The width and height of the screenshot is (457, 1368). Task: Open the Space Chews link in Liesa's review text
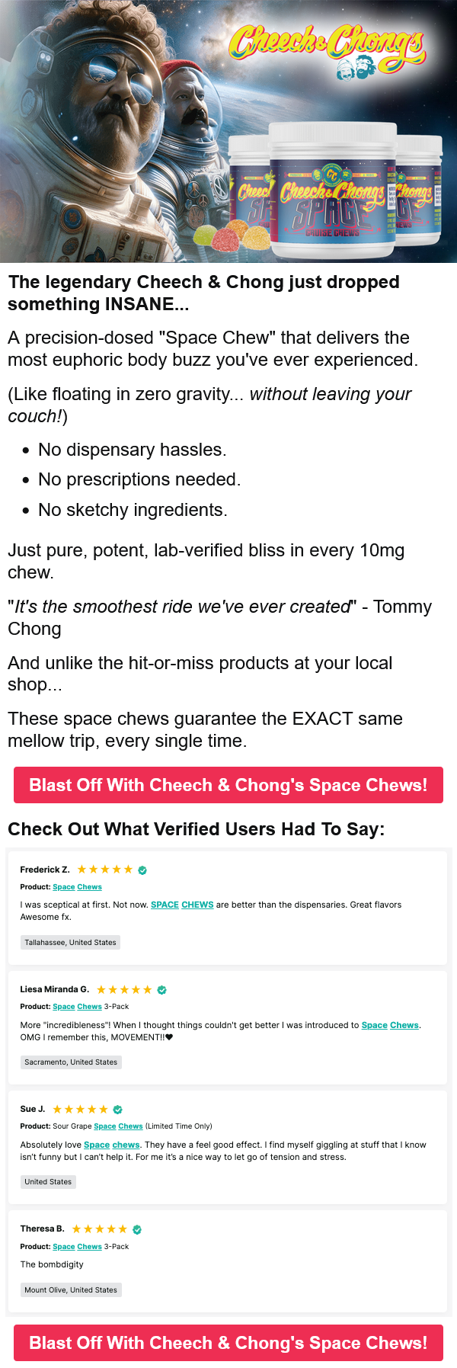tap(390, 1025)
